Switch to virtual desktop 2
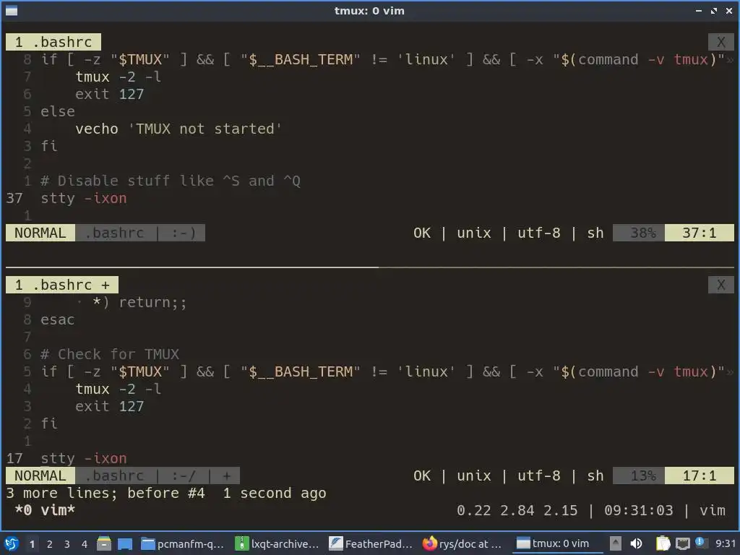This screenshot has height=555, width=740. [x=50, y=544]
